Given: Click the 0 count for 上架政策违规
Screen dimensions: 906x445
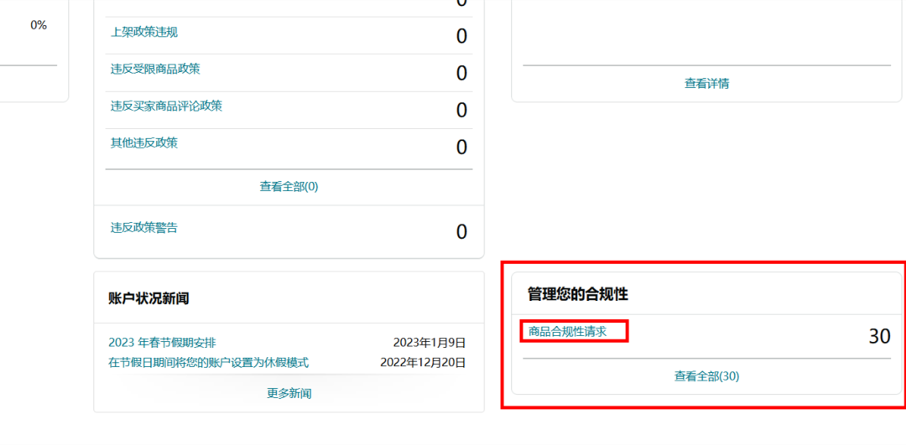Looking at the screenshot, I should tap(461, 36).
